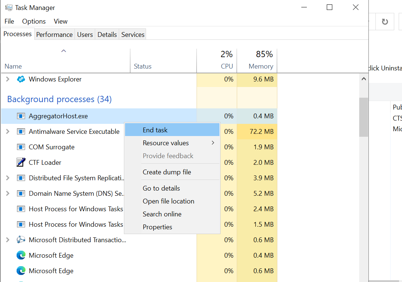Click the first Host Process for Windows Tasks icon

tap(21, 209)
